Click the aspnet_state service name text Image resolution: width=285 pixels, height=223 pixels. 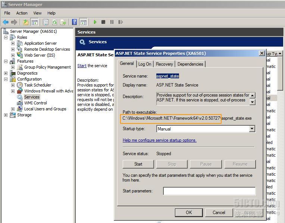[167, 76]
